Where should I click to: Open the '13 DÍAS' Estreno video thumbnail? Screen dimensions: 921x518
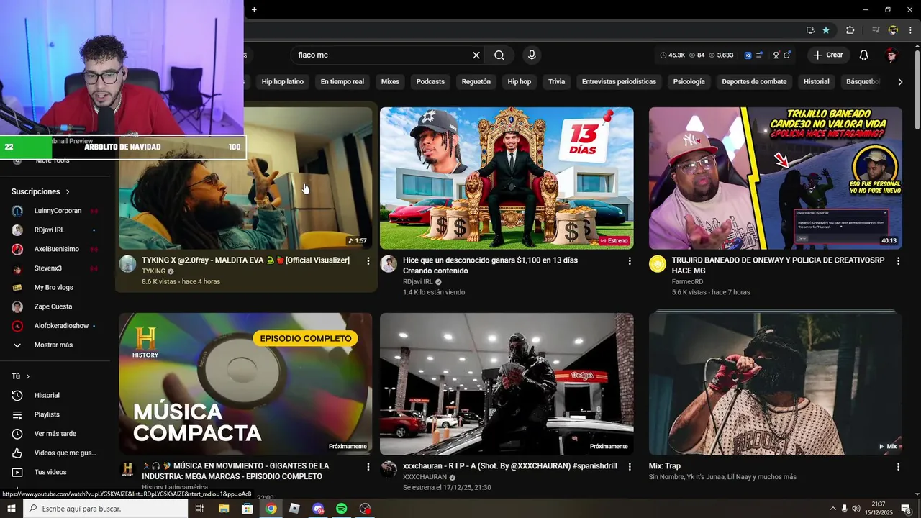(x=507, y=178)
